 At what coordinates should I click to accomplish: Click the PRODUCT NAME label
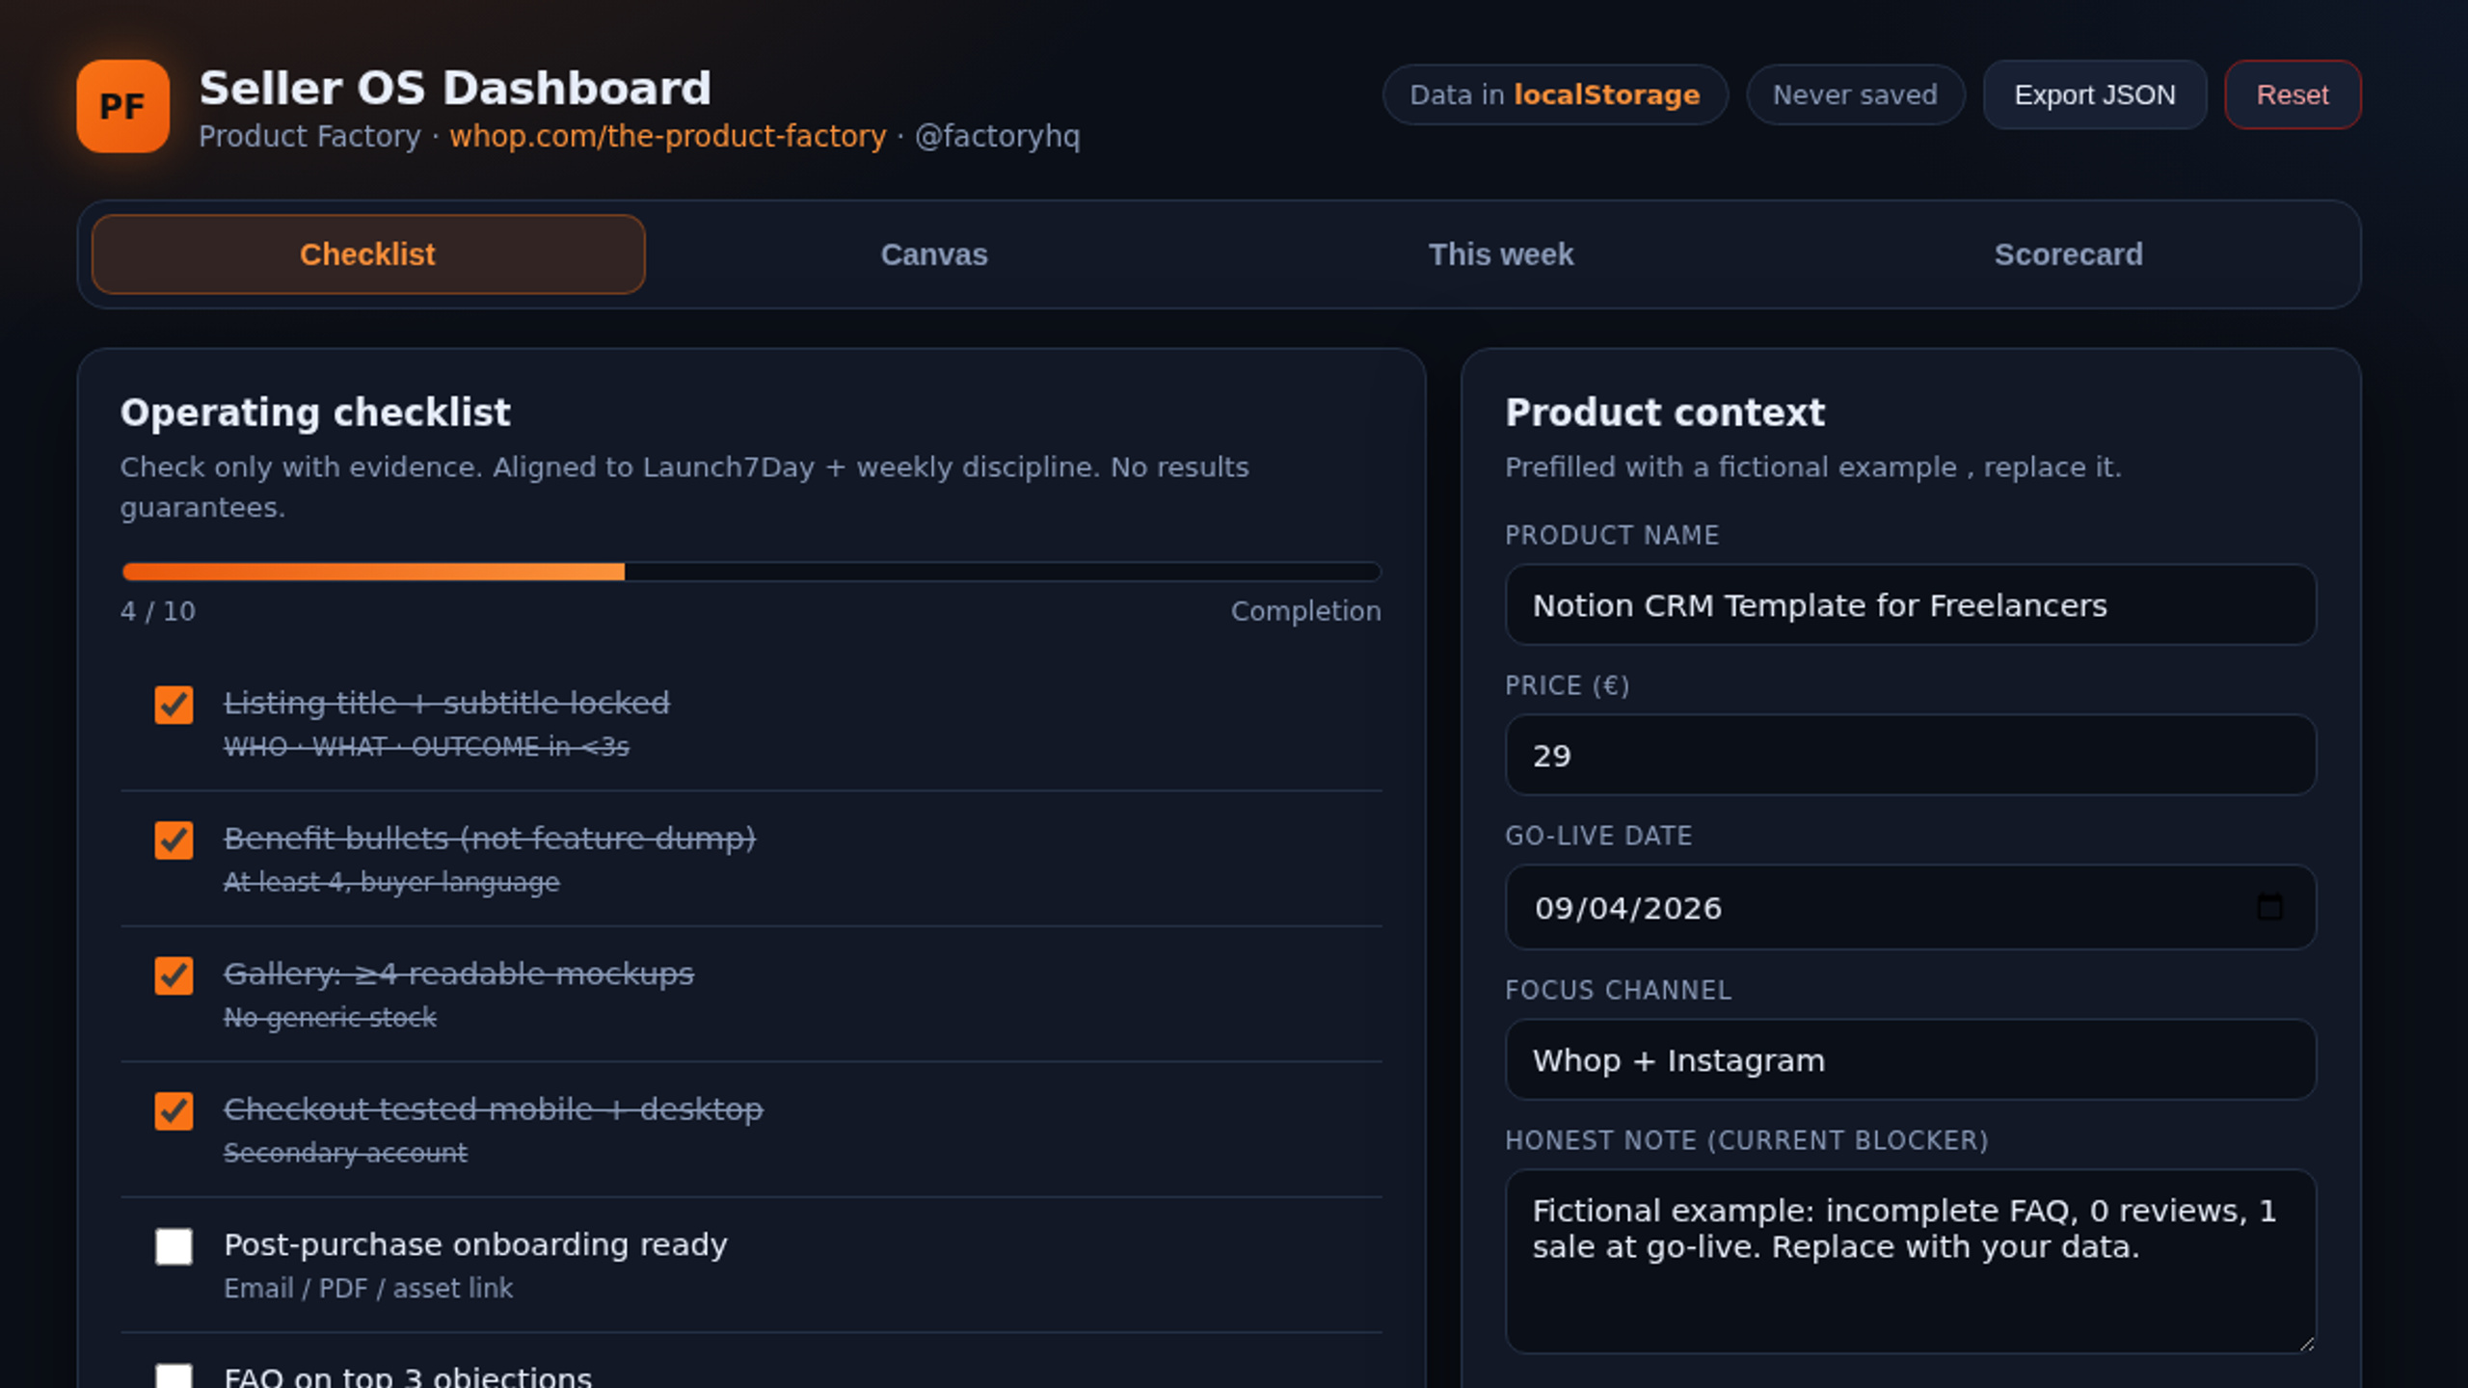[x=1612, y=535]
